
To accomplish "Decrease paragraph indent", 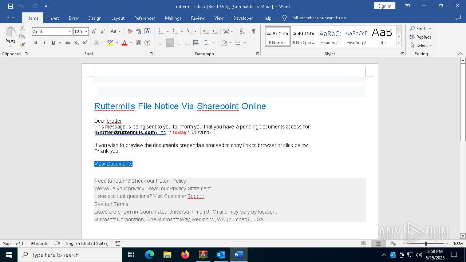I will coord(206,32).
